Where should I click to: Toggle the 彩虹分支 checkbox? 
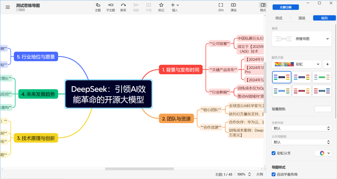click(x=274, y=153)
